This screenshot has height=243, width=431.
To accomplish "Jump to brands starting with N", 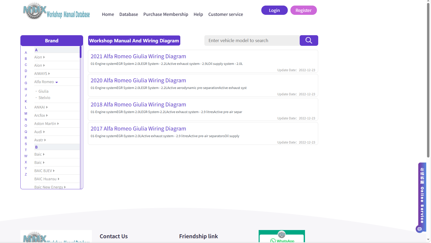I will coord(26,120).
